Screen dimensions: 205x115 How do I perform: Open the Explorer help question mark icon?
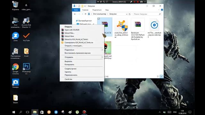162,10
